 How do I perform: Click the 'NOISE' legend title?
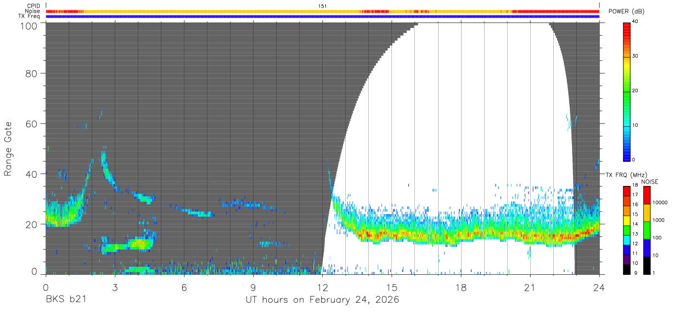point(651,182)
